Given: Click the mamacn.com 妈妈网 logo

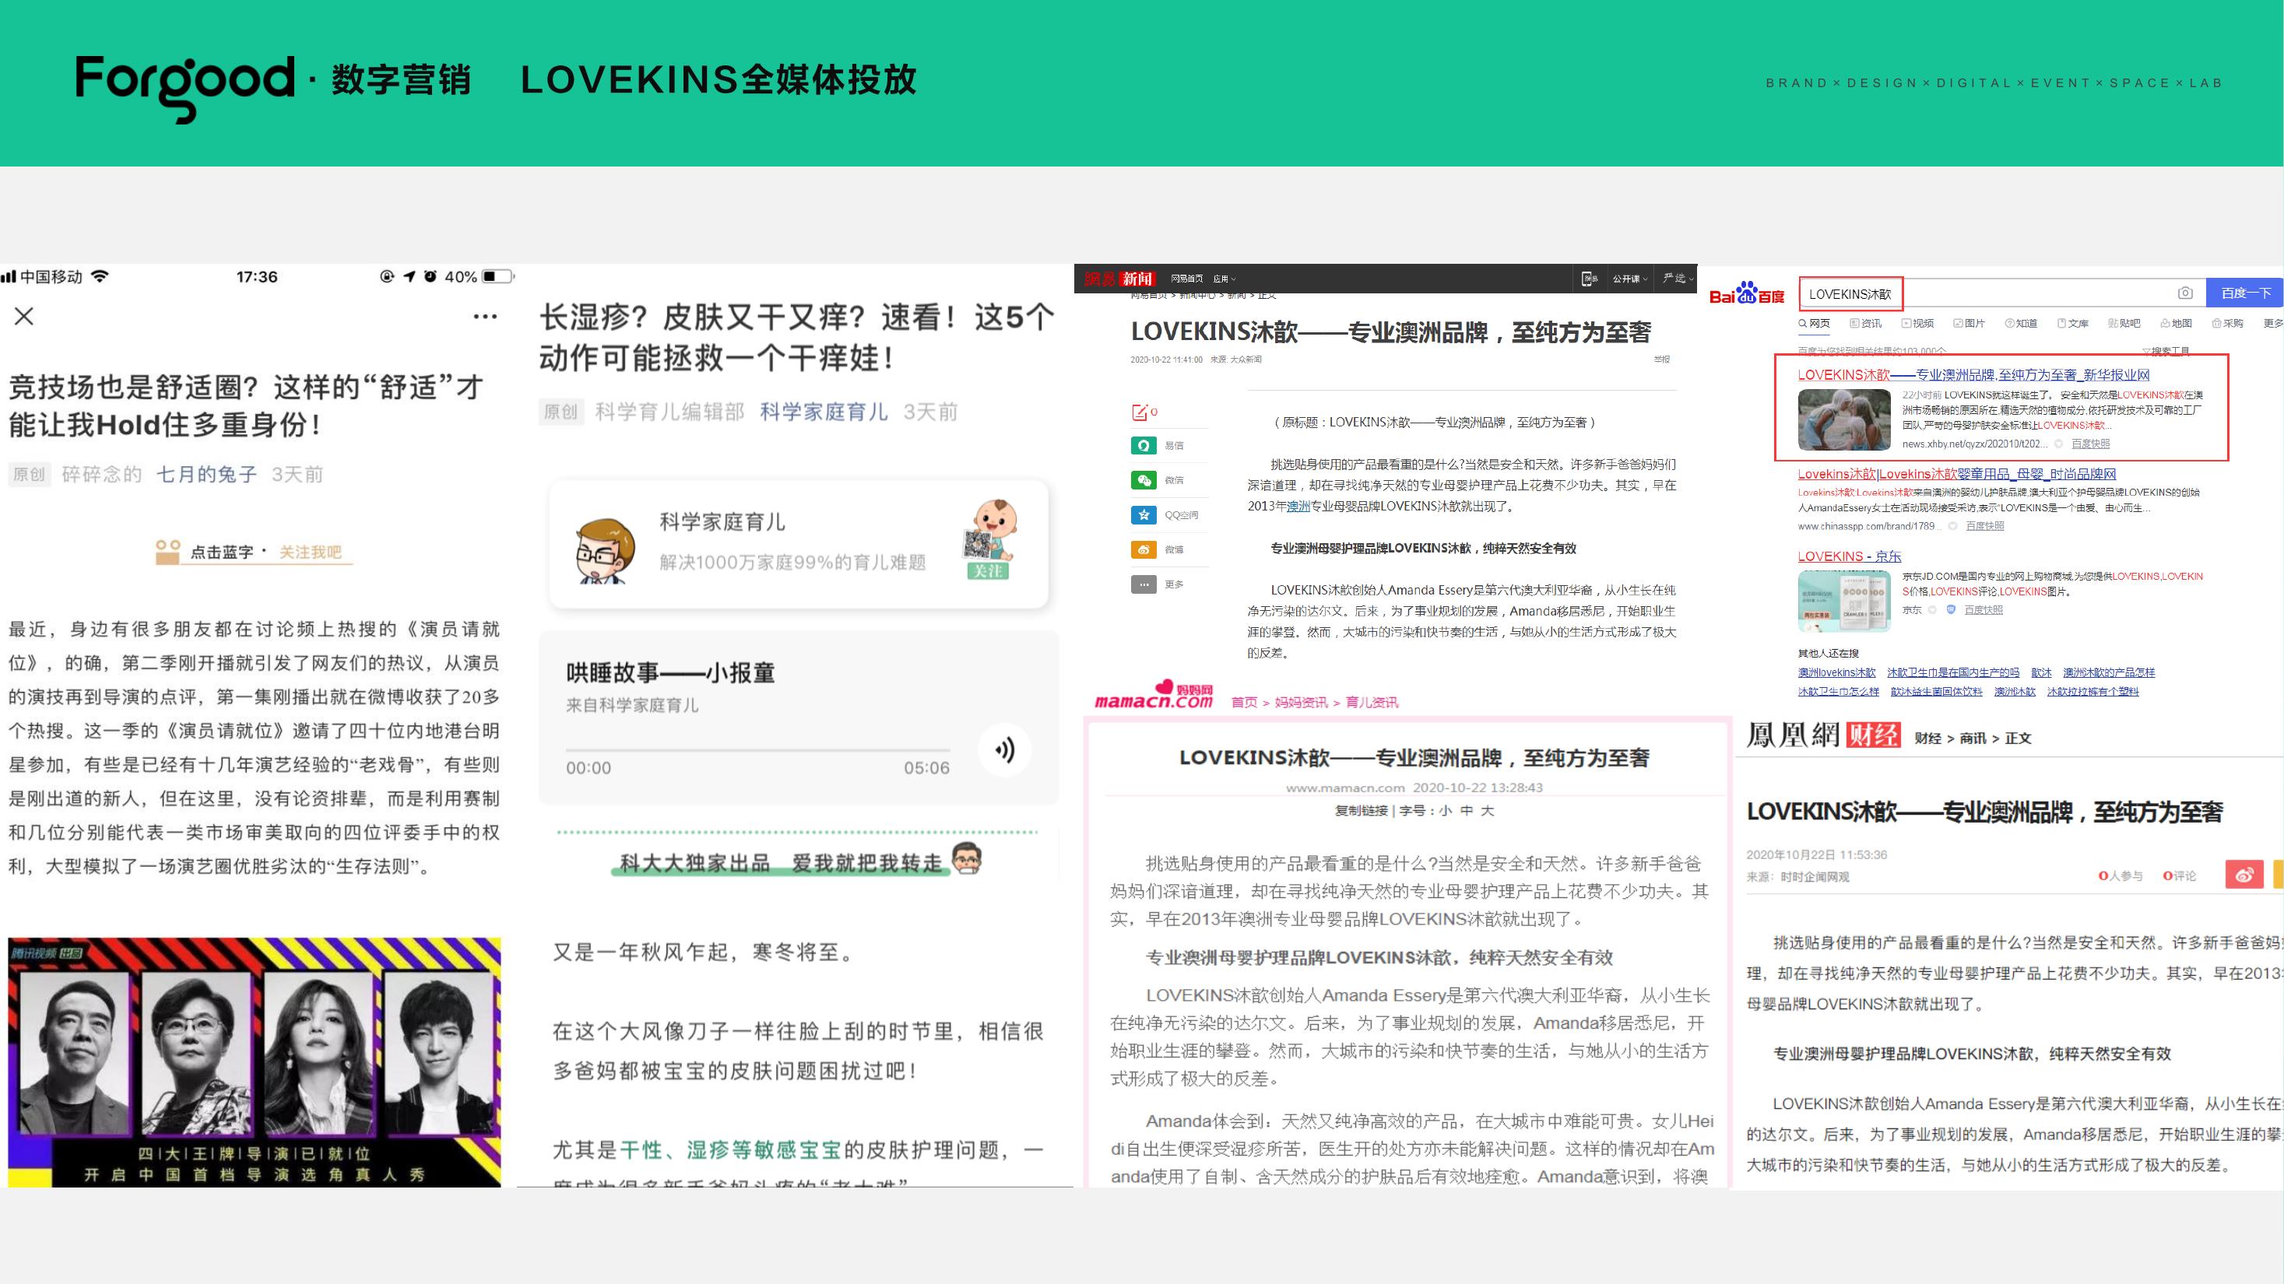Looking at the screenshot, I should [x=1154, y=695].
